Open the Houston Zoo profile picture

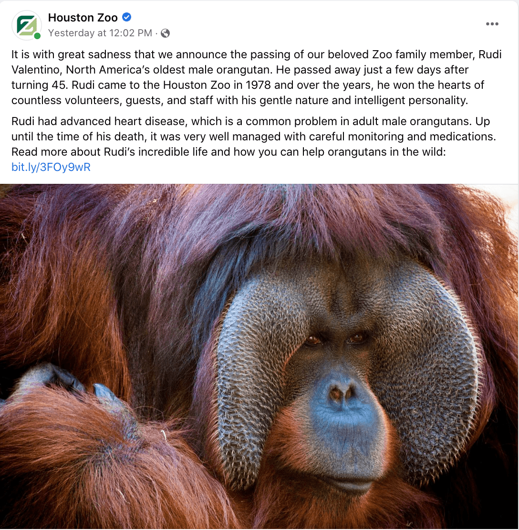point(26,25)
